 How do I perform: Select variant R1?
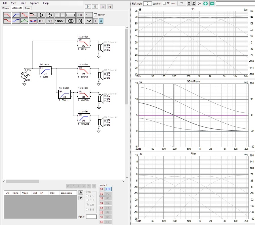tap(108, 189)
